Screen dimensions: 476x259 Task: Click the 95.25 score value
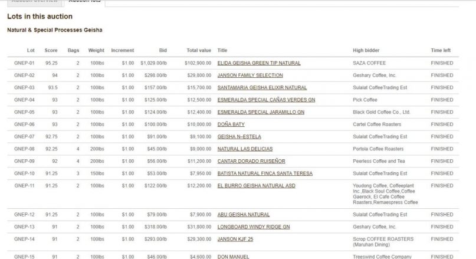(51, 63)
